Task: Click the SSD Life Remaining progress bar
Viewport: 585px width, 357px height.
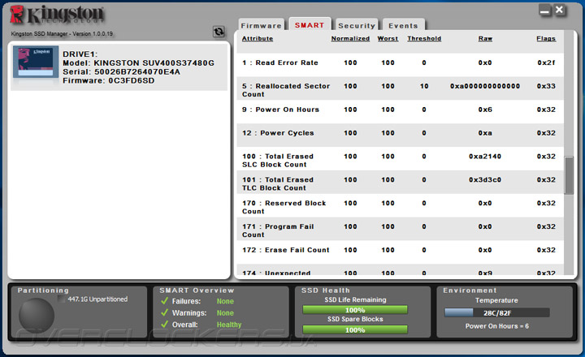Action: pos(355,310)
